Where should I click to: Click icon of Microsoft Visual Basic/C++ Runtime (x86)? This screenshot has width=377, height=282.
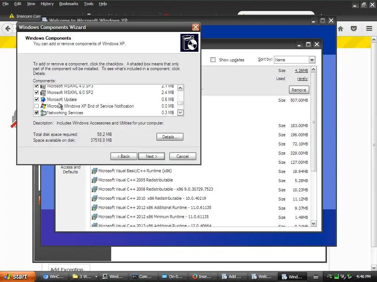94,171
